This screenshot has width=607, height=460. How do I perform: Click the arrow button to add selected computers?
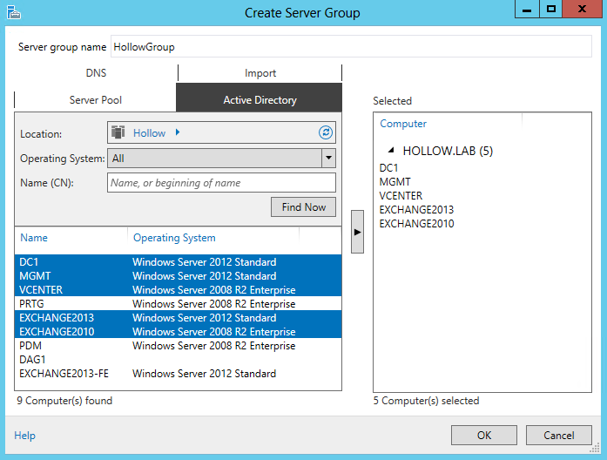pyautogui.click(x=357, y=232)
